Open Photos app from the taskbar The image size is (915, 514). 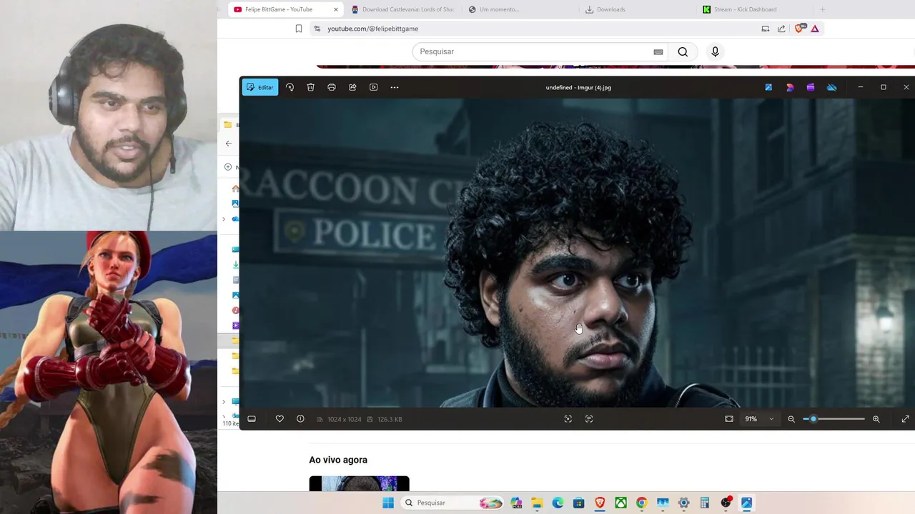747,503
